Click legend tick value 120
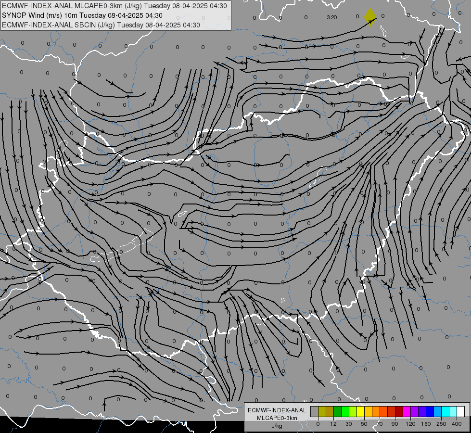Image resolution: width=471 pixels, height=433 pixels. 410,424
